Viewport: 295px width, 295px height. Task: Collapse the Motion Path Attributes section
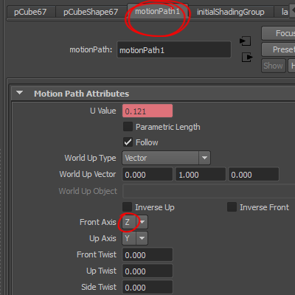point(19,93)
